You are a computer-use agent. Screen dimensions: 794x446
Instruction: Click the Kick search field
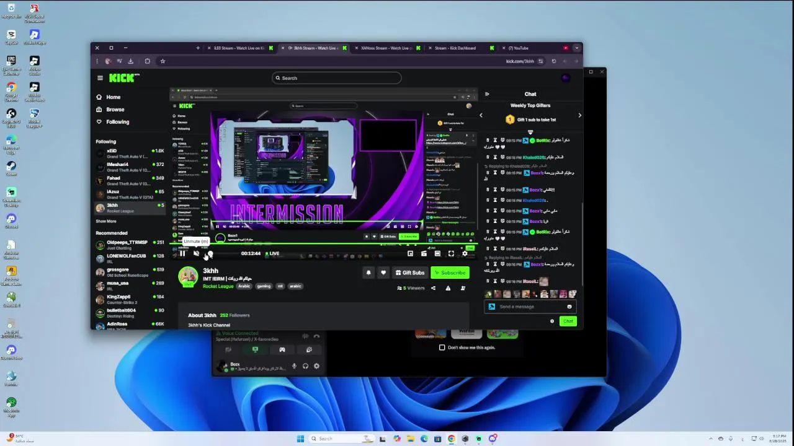click(337, 78)
